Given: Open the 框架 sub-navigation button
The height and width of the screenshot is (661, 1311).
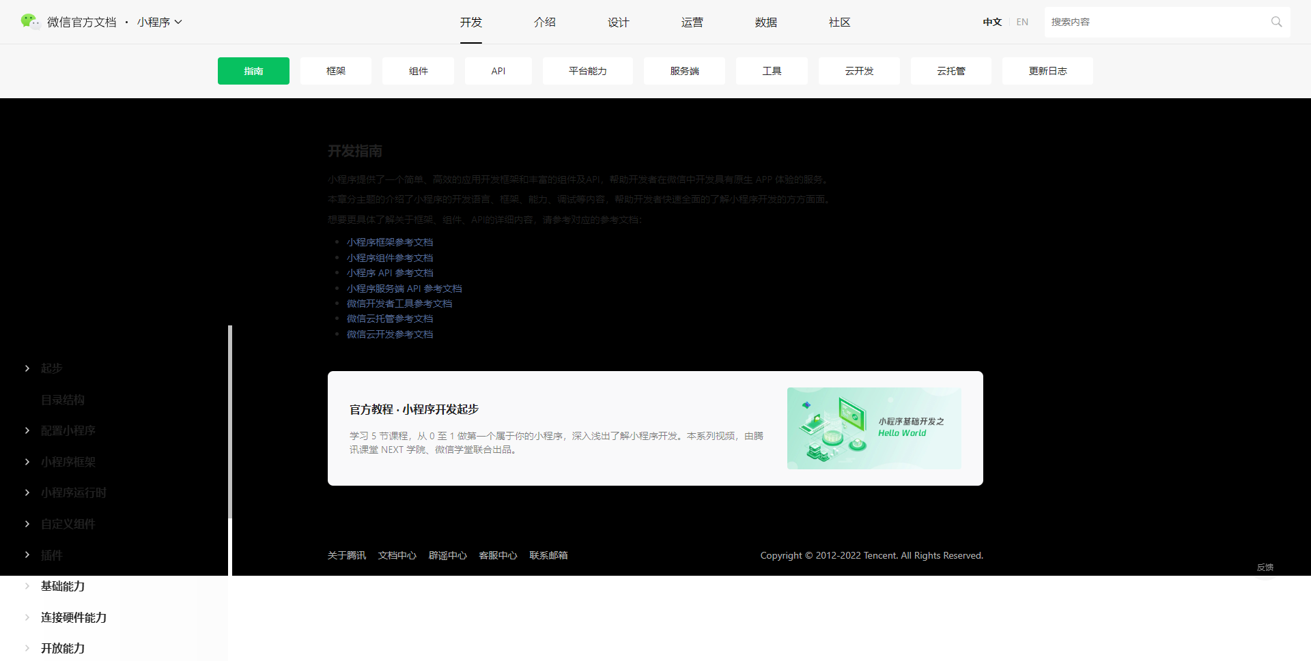Looking at the screenshot, I should [x=336, y=71].
